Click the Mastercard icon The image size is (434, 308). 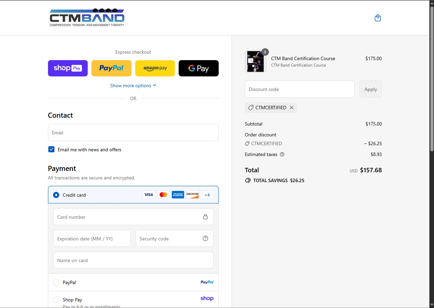click(163, 195)
